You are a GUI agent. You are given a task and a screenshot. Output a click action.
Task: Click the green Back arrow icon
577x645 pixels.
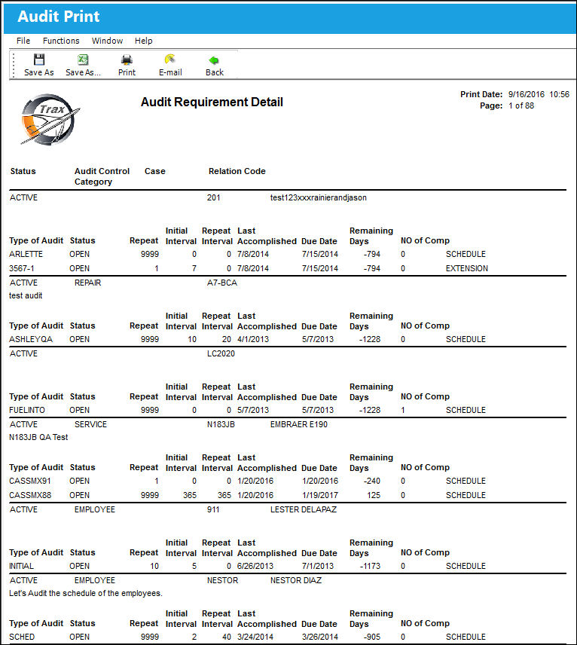click(214, 60)
